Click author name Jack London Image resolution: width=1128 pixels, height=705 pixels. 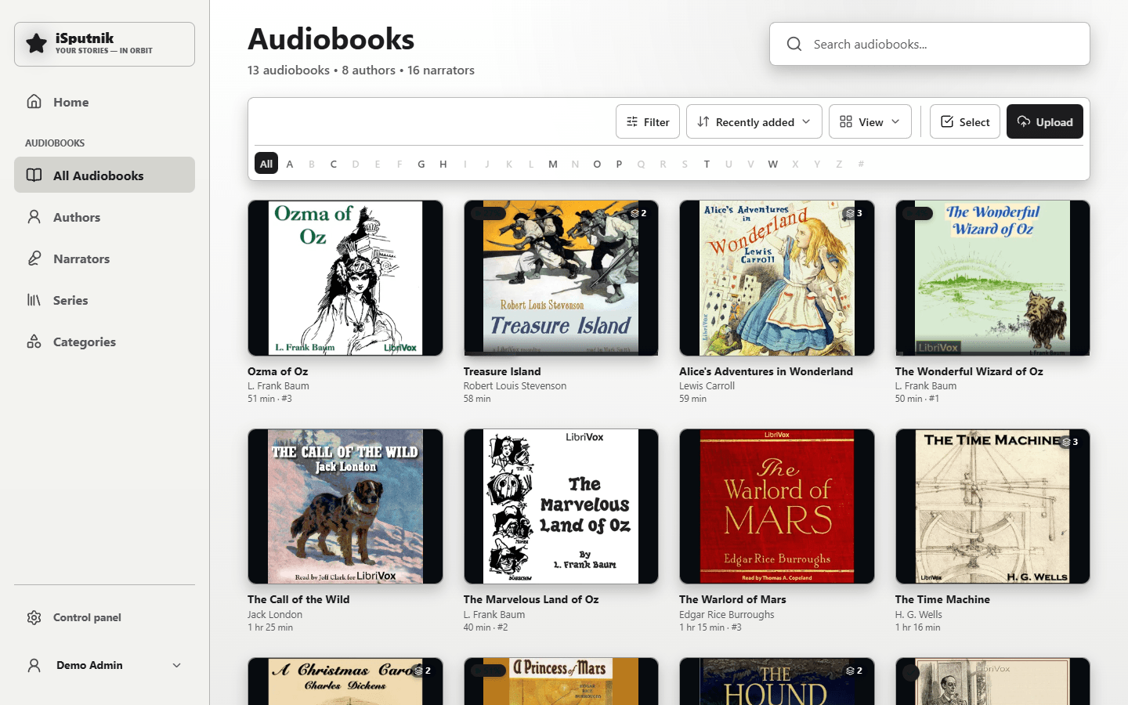[275, 615]
